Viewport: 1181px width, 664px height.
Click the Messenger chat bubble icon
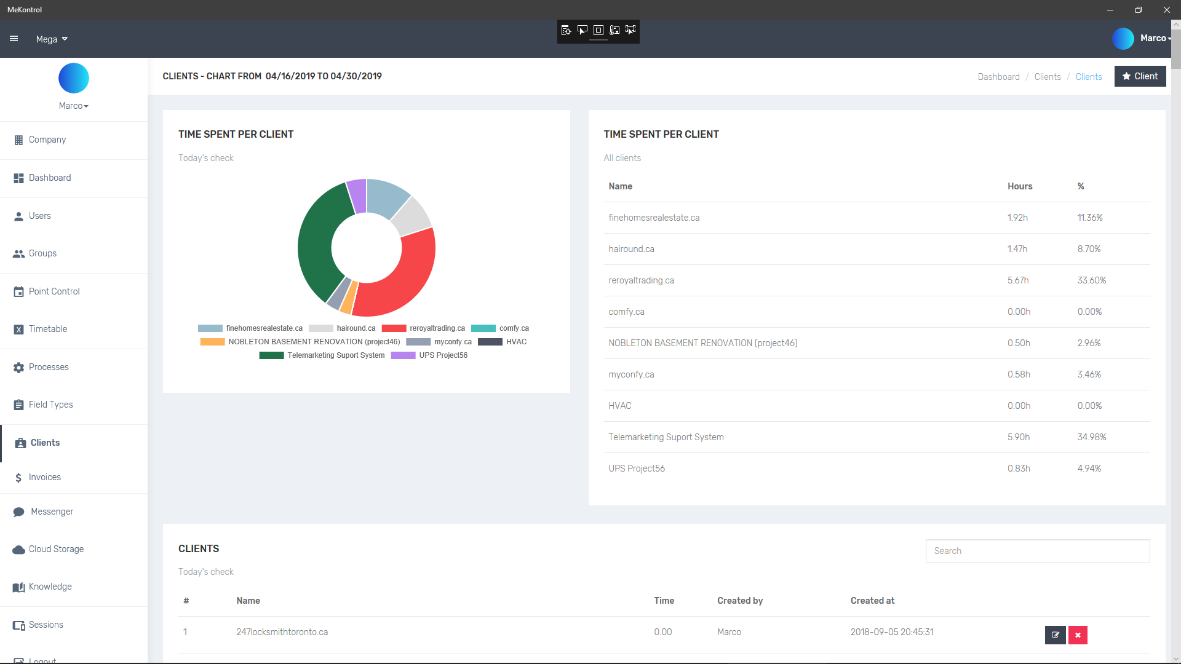point(18,512)
